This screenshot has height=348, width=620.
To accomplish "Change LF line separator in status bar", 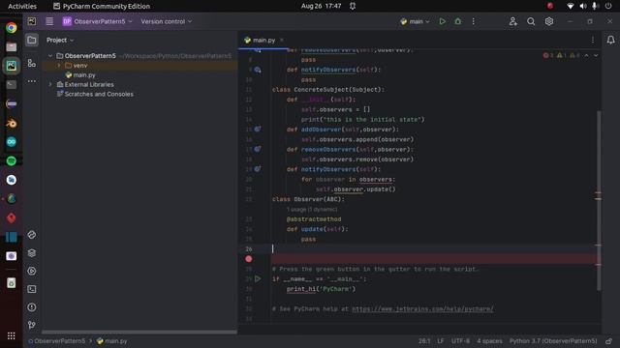I will (441, 341).
